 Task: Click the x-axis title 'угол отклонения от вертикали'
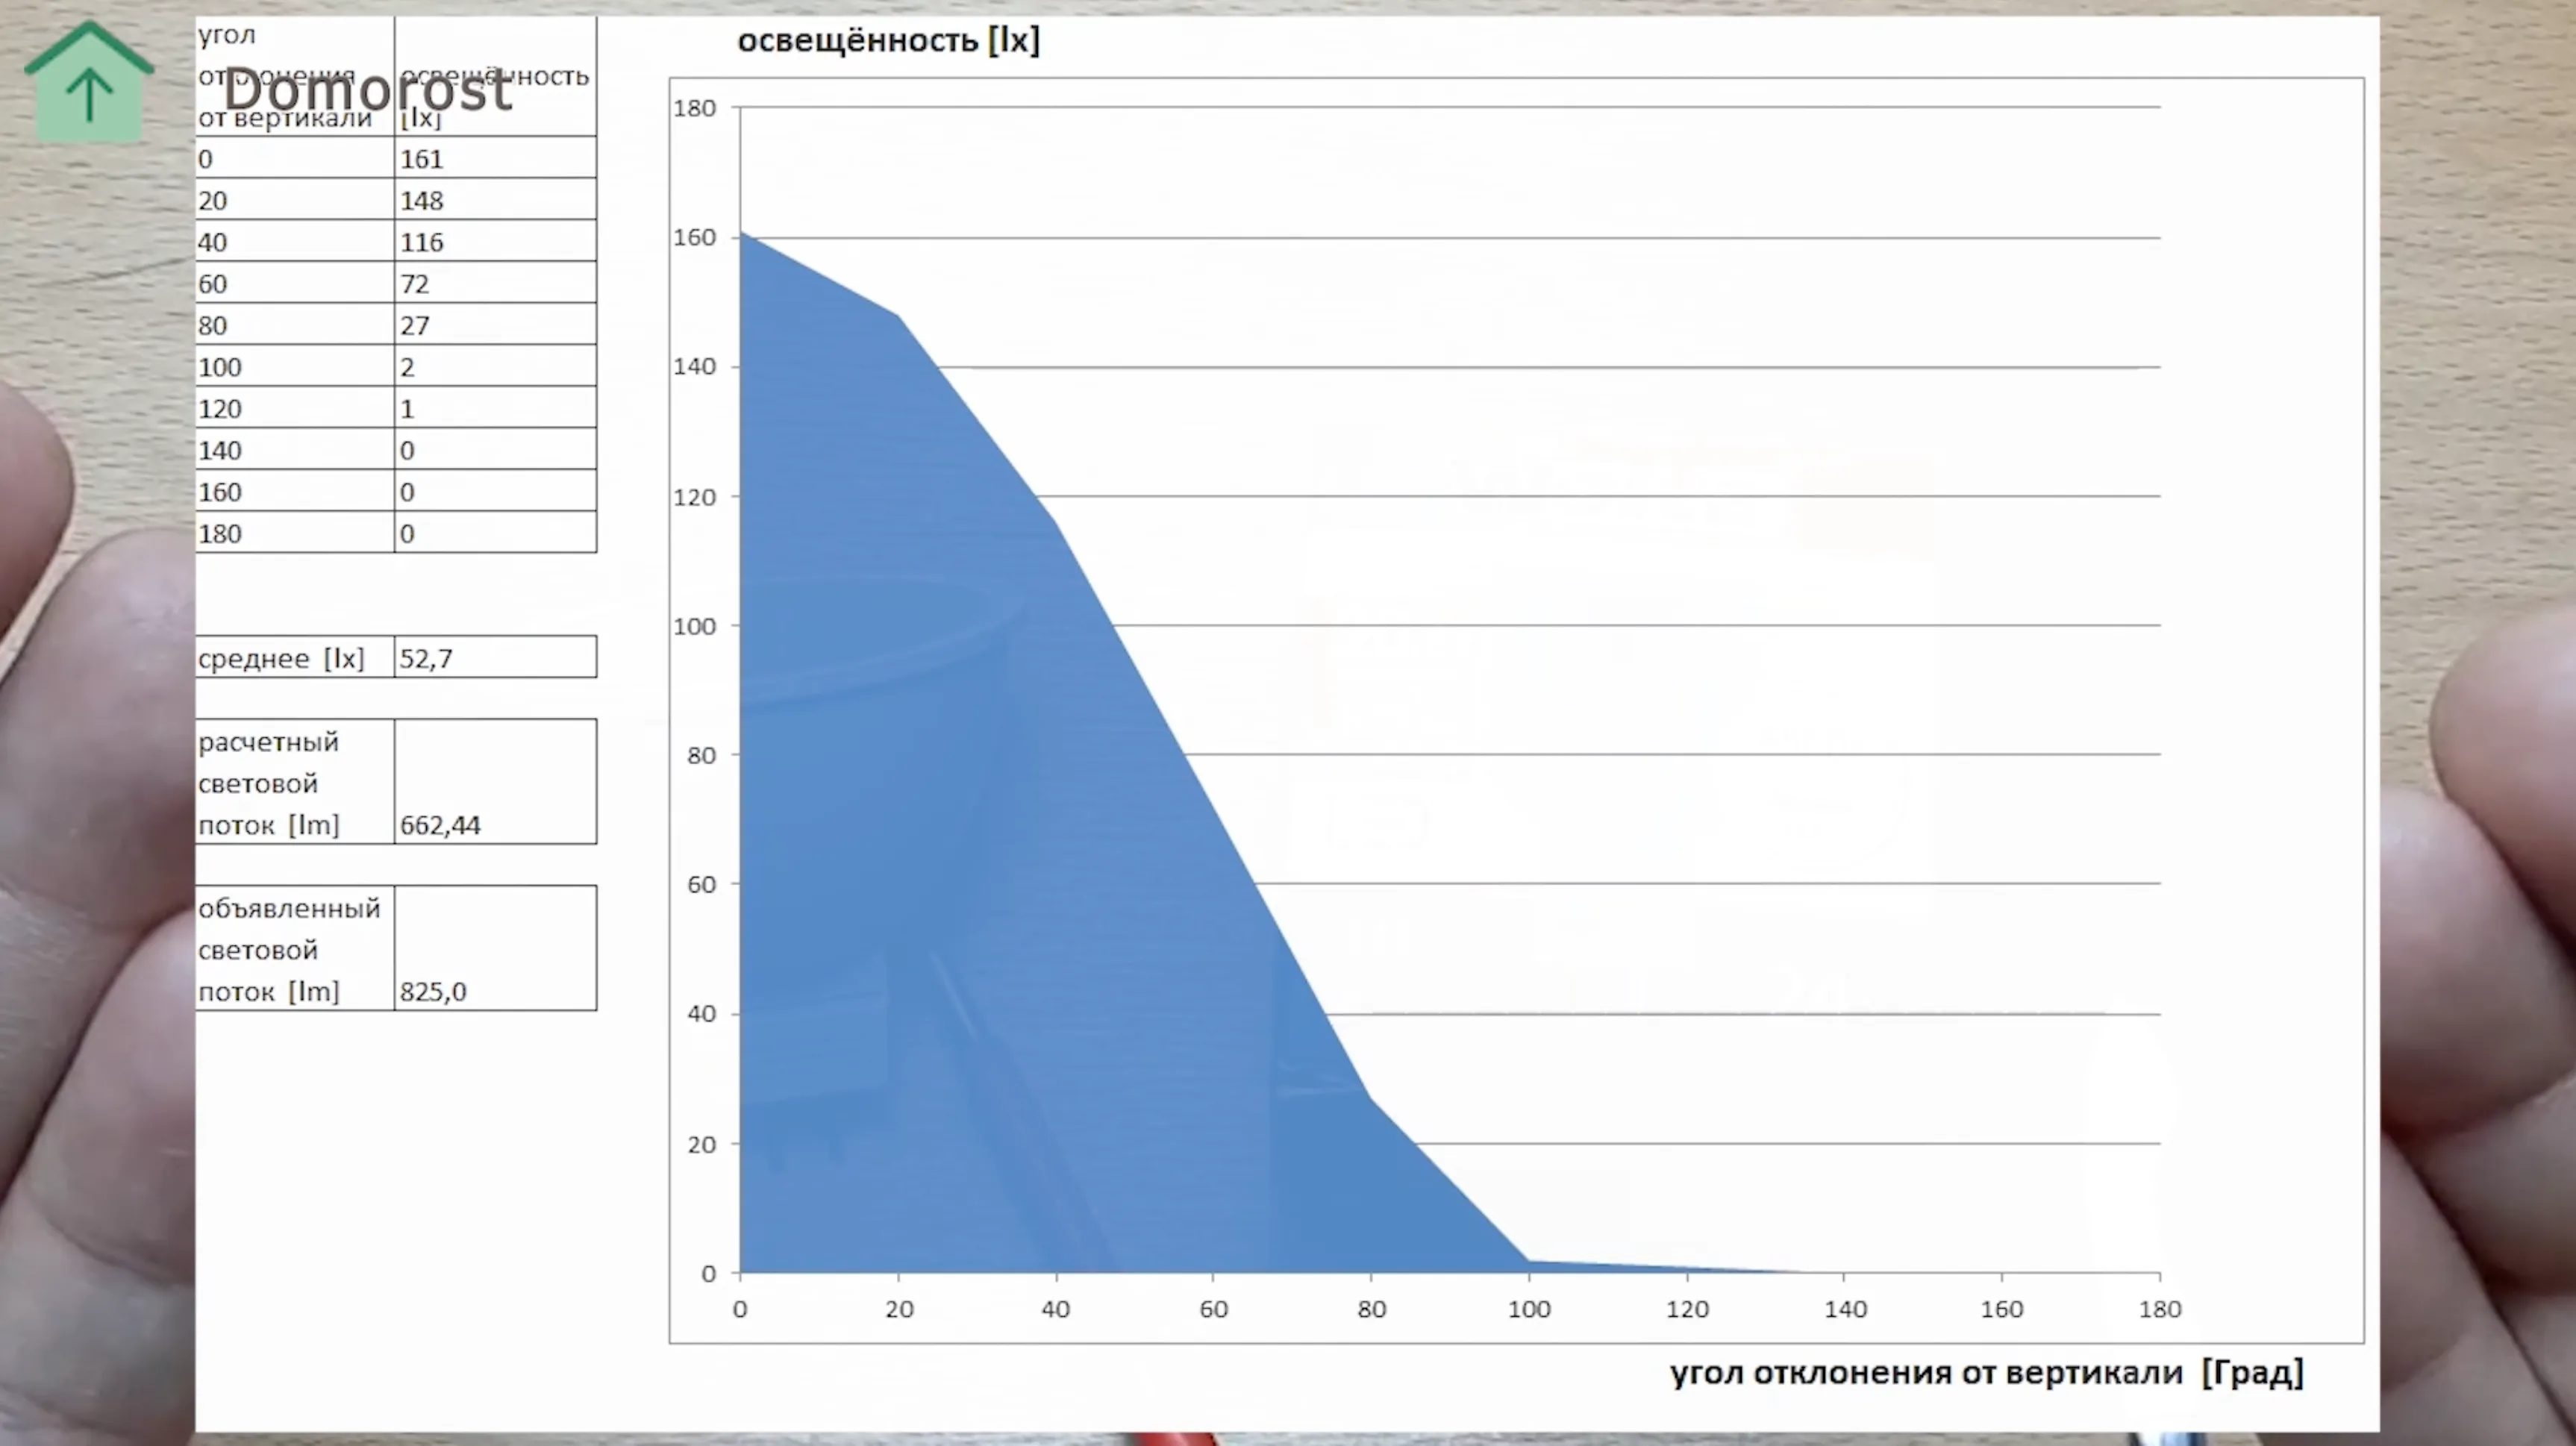pos(1985,1373)
